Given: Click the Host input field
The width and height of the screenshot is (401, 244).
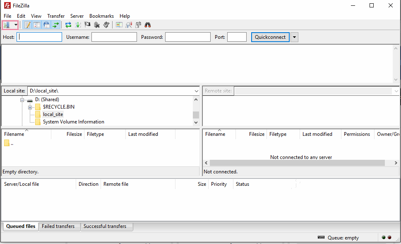Looking at the screenshot, I should coord(39,37).
